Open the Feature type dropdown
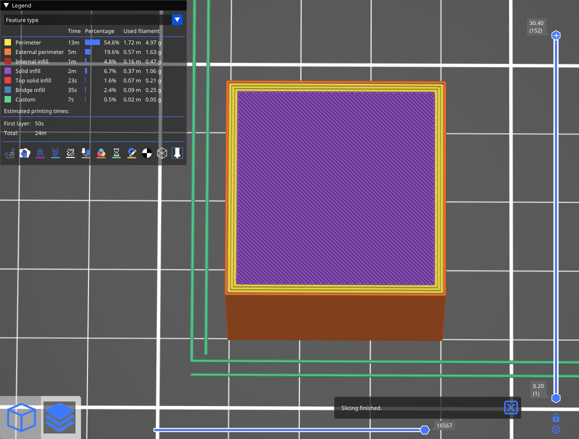This screenshot has height=439, width=579. 177,20
